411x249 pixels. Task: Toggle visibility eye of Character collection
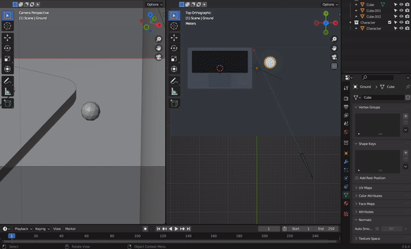401,23
